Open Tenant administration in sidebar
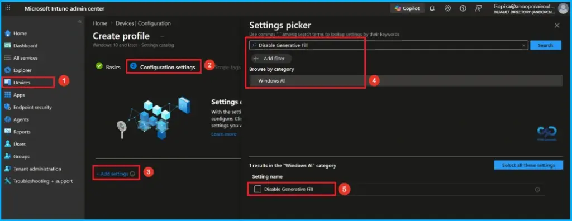Viewport: 572px width, 221px height. click(x=37, y=169)
